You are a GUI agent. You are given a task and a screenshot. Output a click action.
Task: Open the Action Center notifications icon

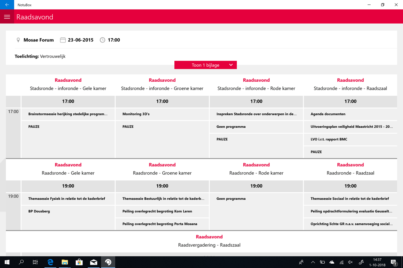(394, 262)
